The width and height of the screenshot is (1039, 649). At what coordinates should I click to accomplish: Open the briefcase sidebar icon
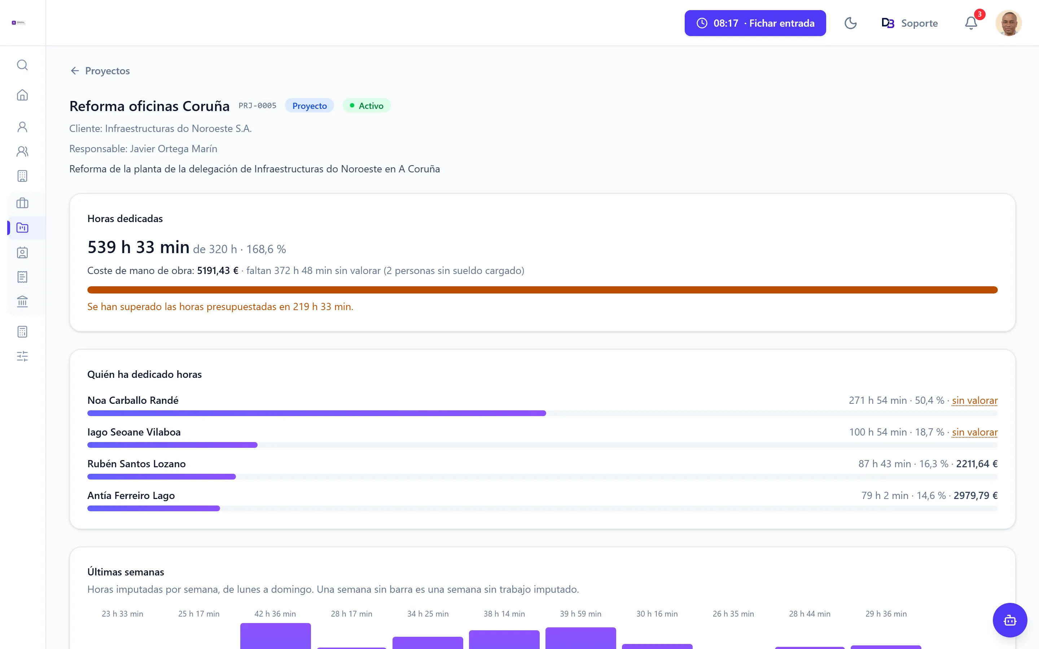(22, 203)
